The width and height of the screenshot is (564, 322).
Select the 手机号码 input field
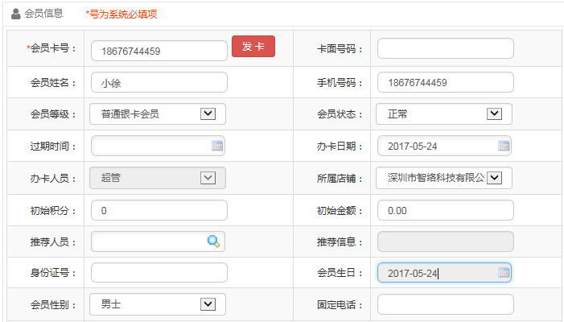click(x=445, y=82)
